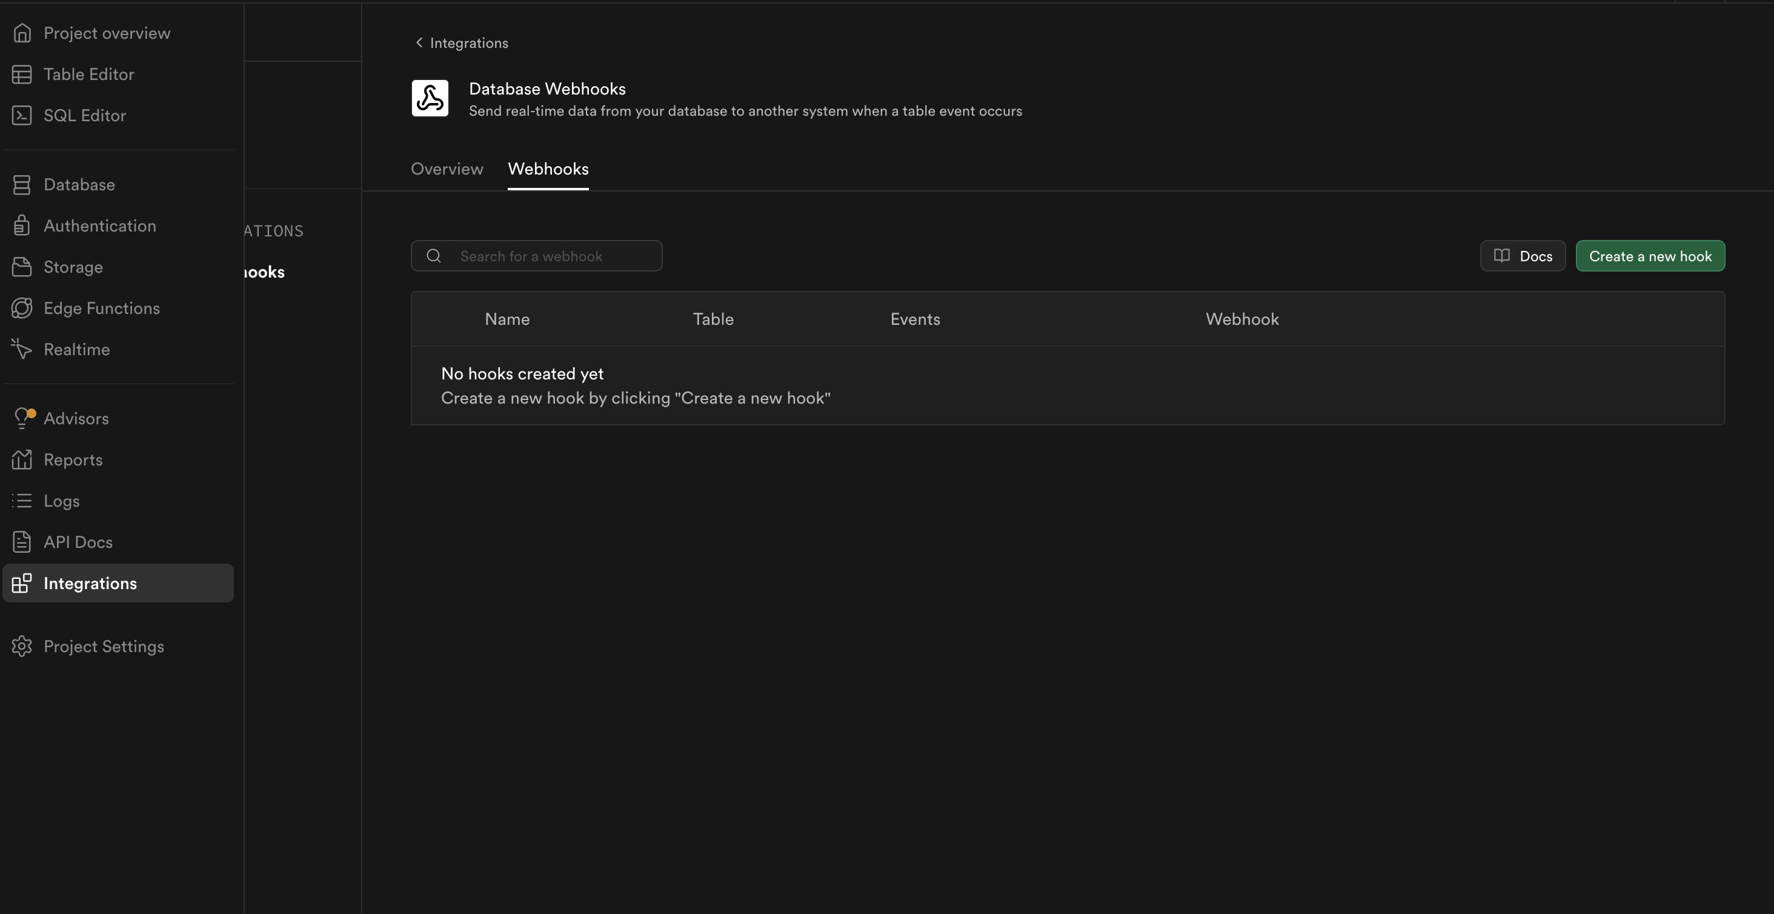1774x914 pixels.
Task: Click the Authentication lock icon
Action: (x=22, y=226)
